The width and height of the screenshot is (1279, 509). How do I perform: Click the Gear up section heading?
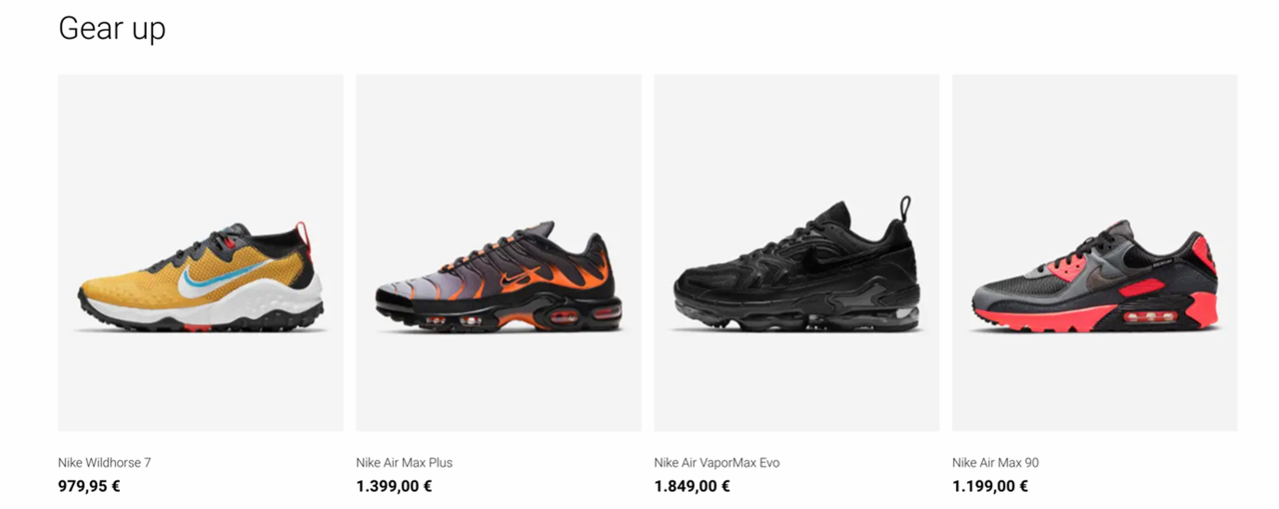click(112, 29)
